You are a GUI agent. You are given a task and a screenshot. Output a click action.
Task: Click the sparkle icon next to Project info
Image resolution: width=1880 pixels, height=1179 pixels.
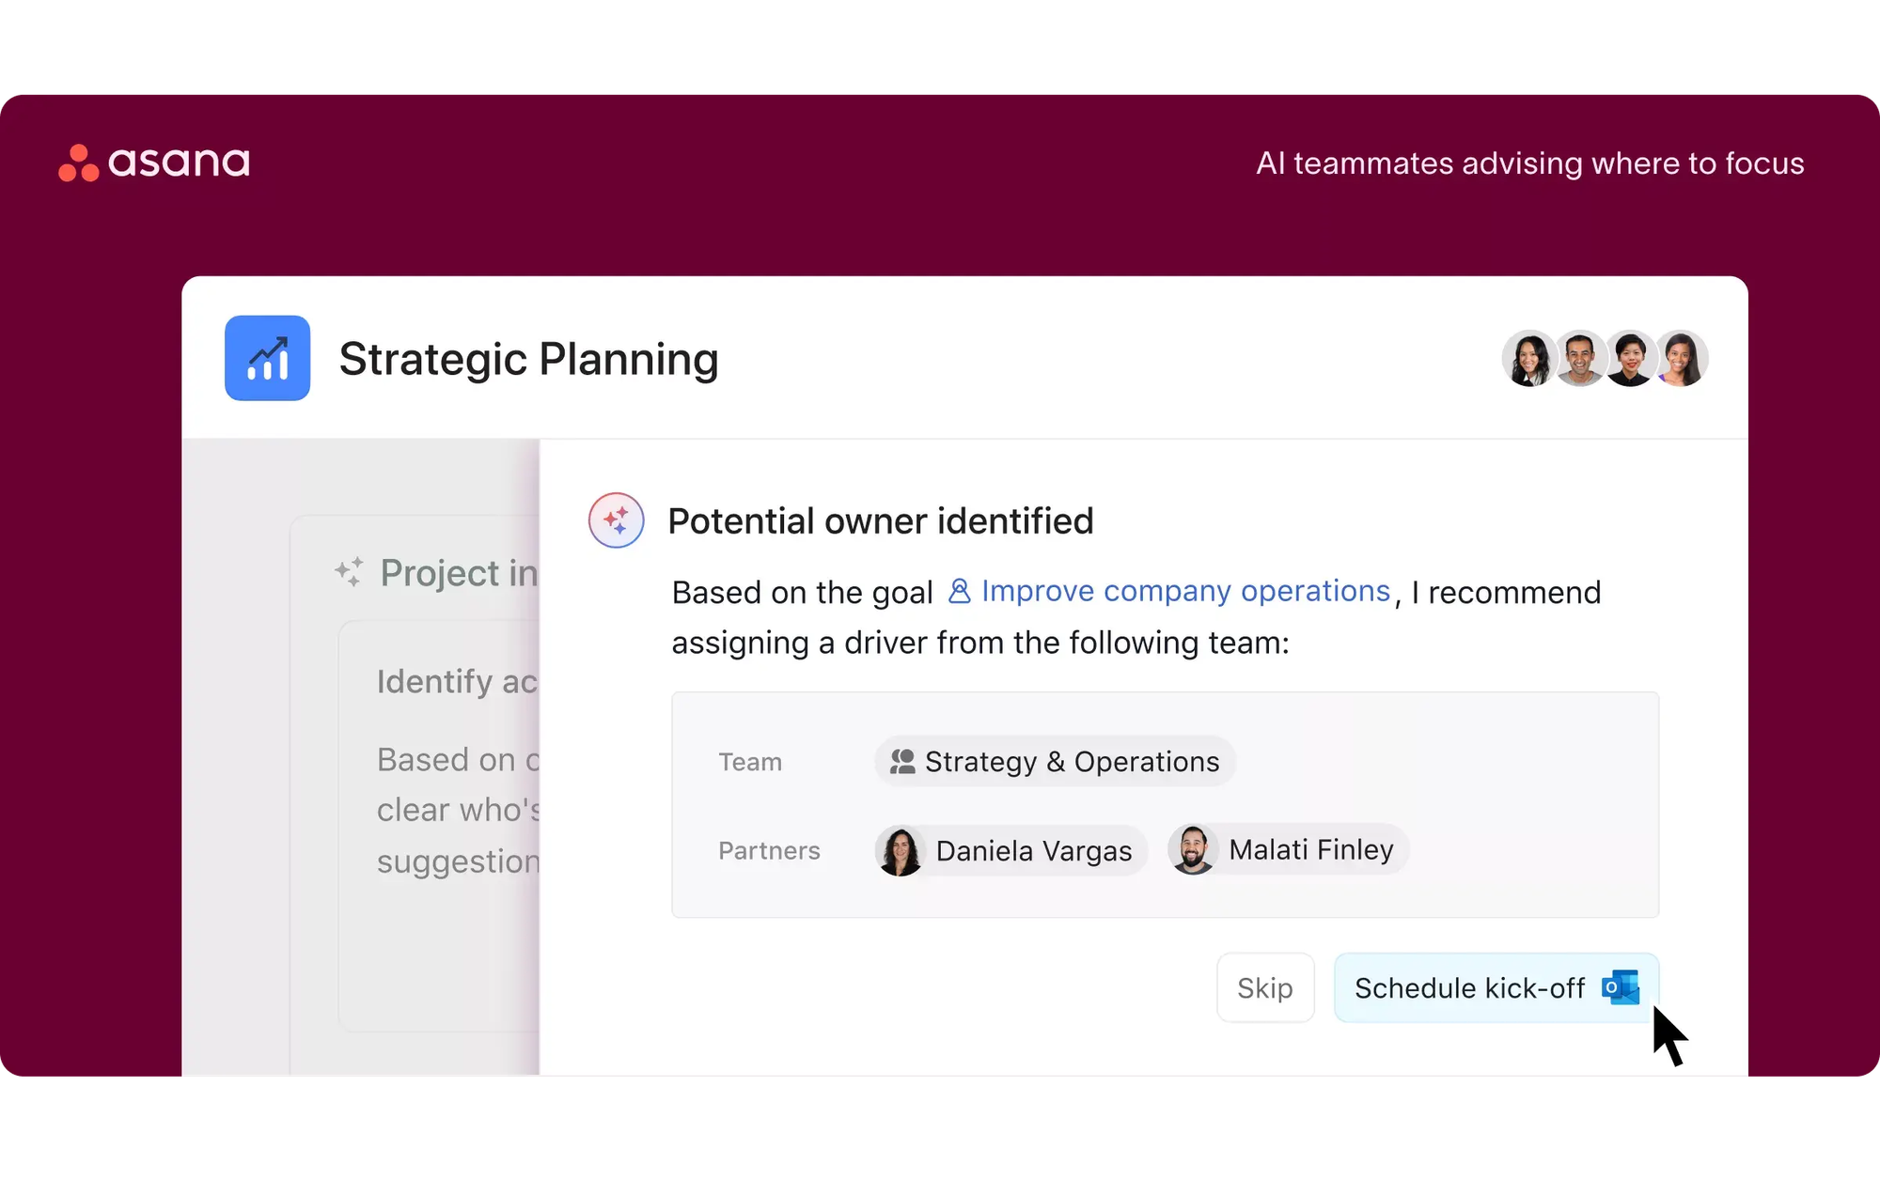tap(347, 572)
